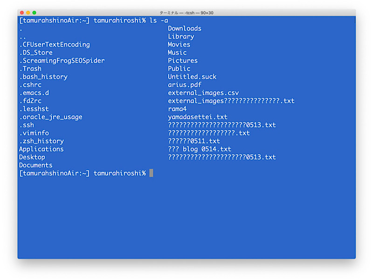
Task: Click the green zoom window button
Action: [34, 13]
